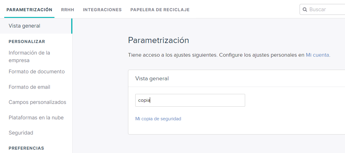Select the Parametrización tab

[x=29, y=10]
